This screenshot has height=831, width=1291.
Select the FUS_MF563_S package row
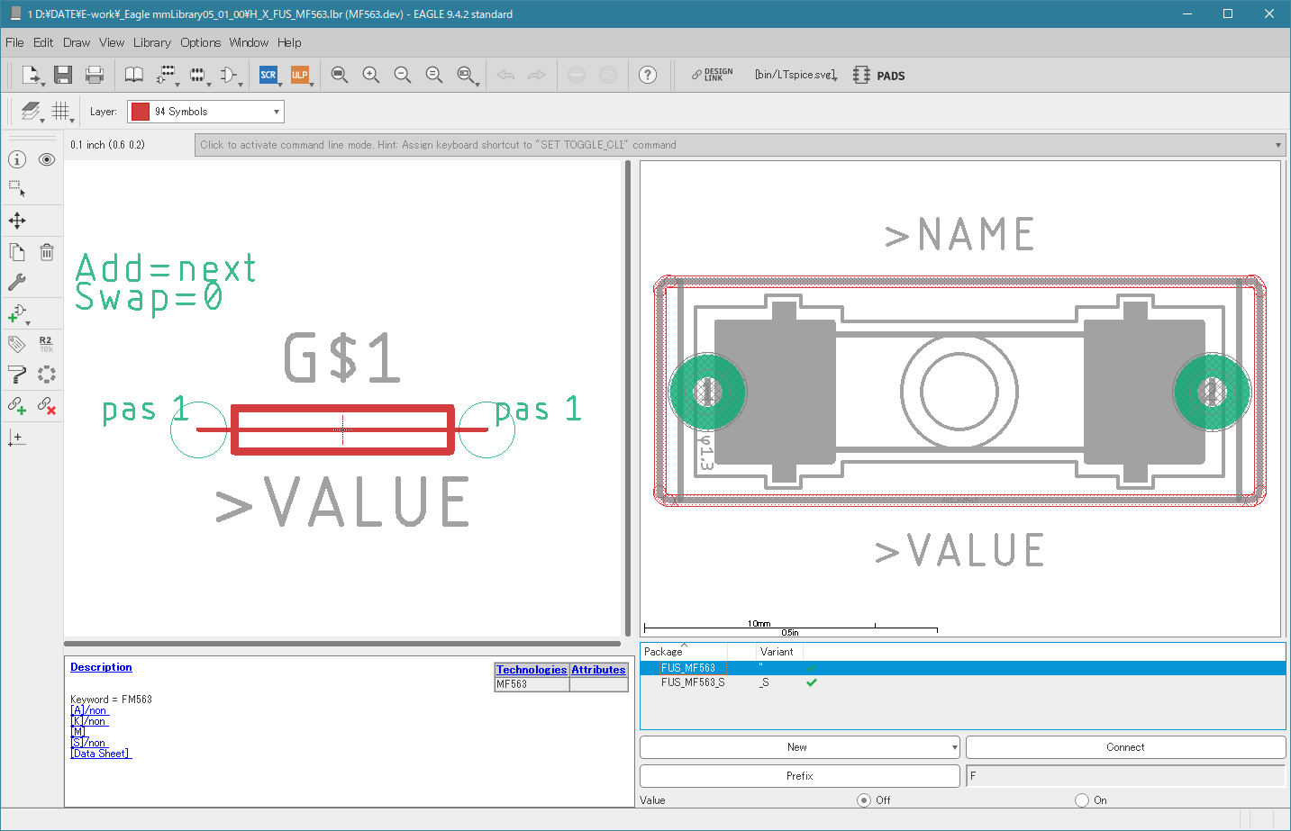click(962, 682)
